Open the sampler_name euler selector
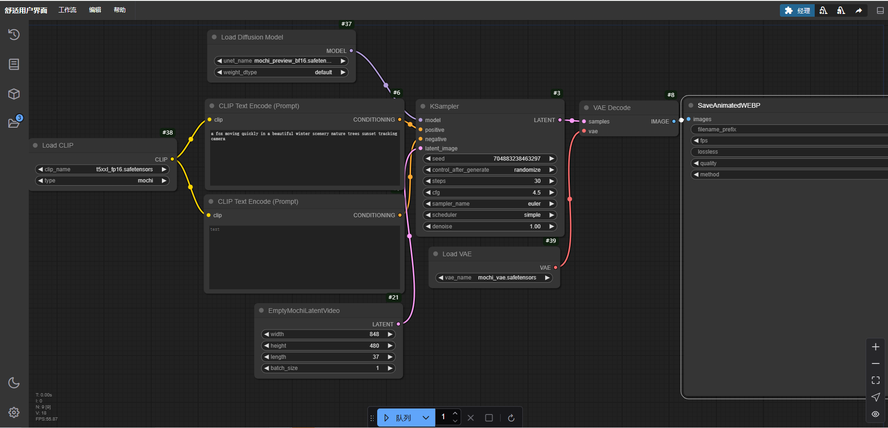 pyautogui.click(x=490, y=204)
